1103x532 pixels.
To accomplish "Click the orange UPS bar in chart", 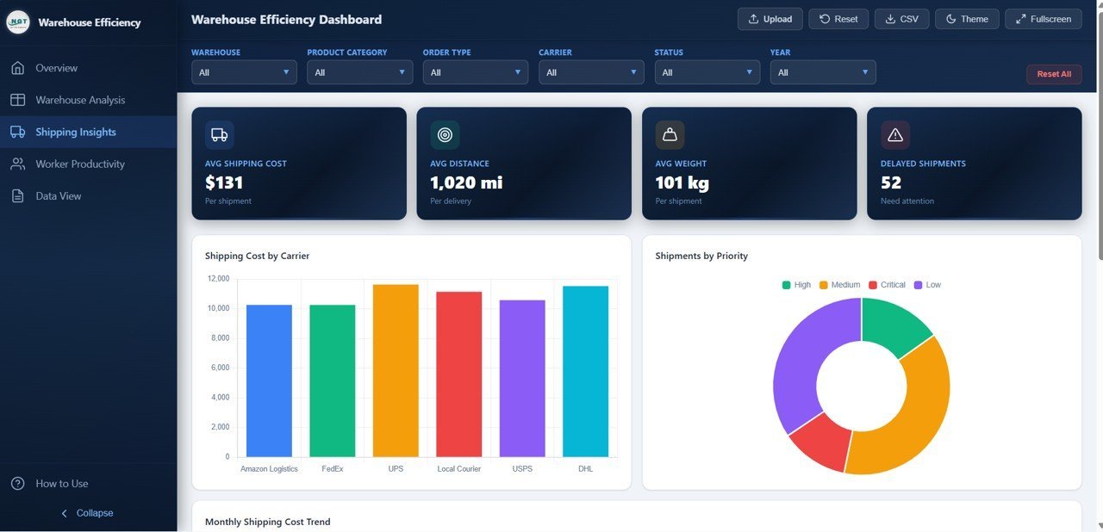I will (396, 370).
